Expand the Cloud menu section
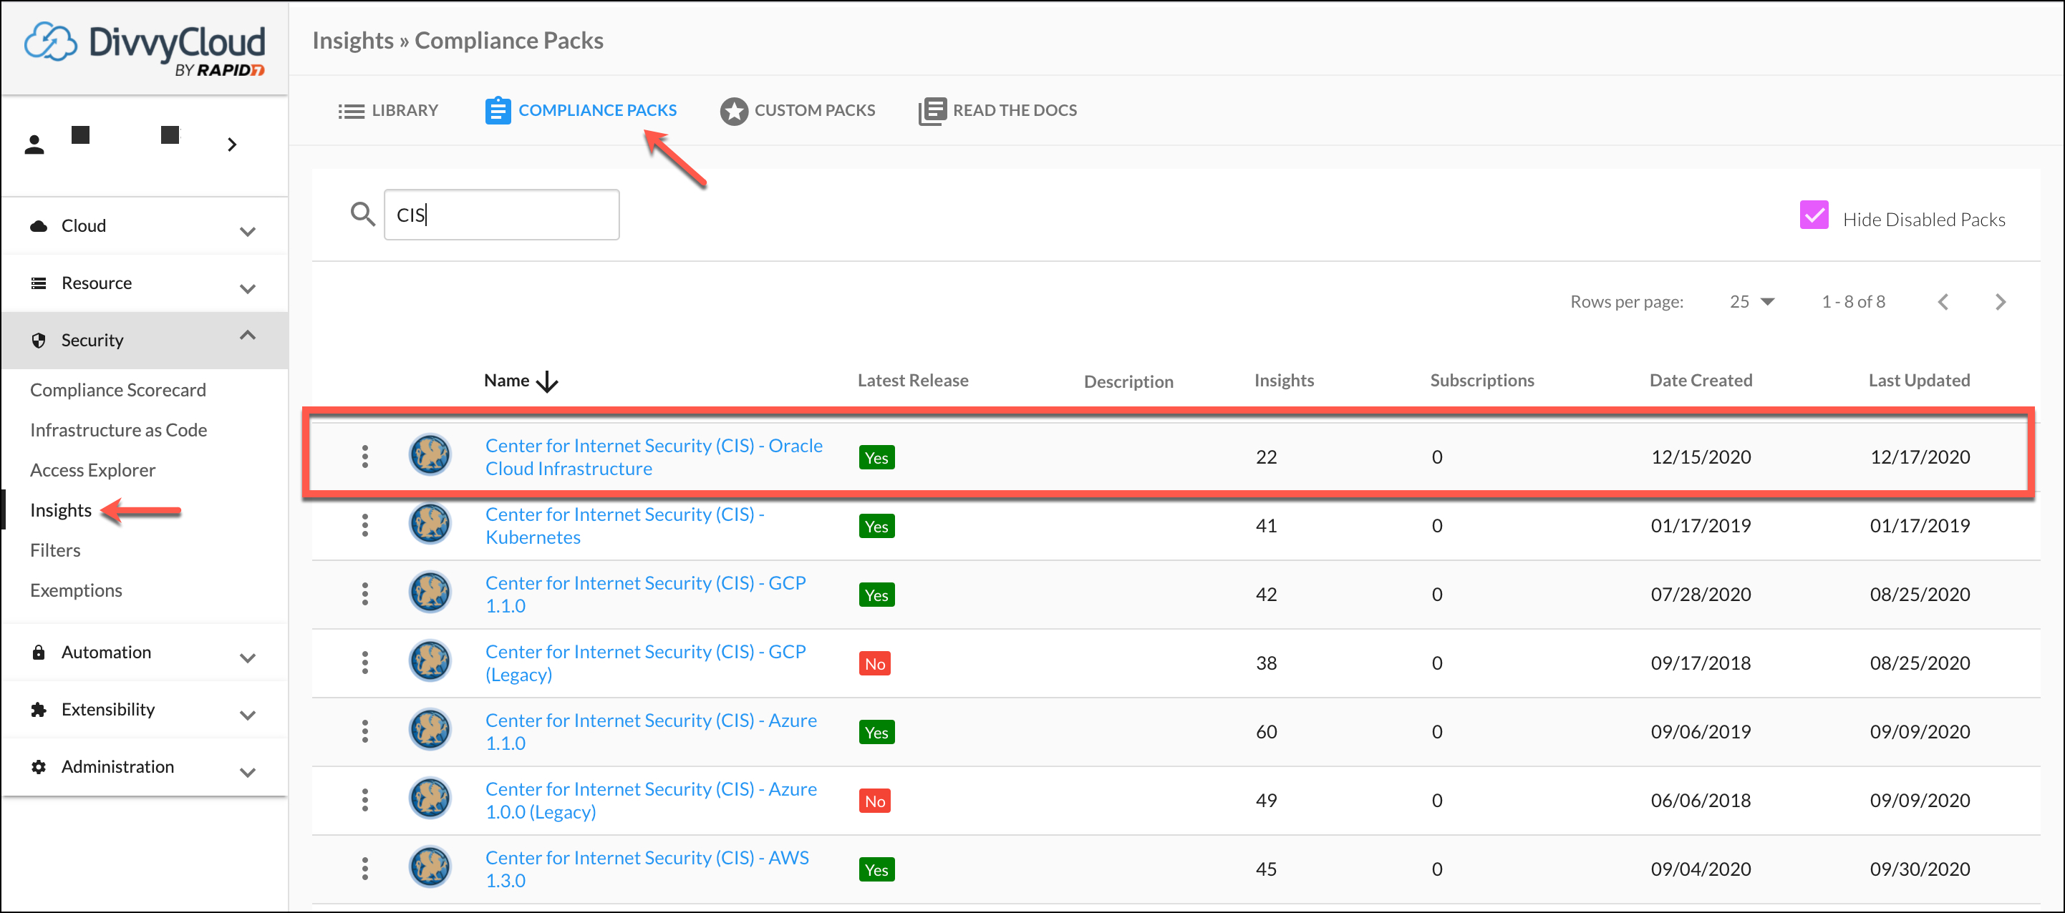Screen dimensions: 2065x913 (145, 227)
